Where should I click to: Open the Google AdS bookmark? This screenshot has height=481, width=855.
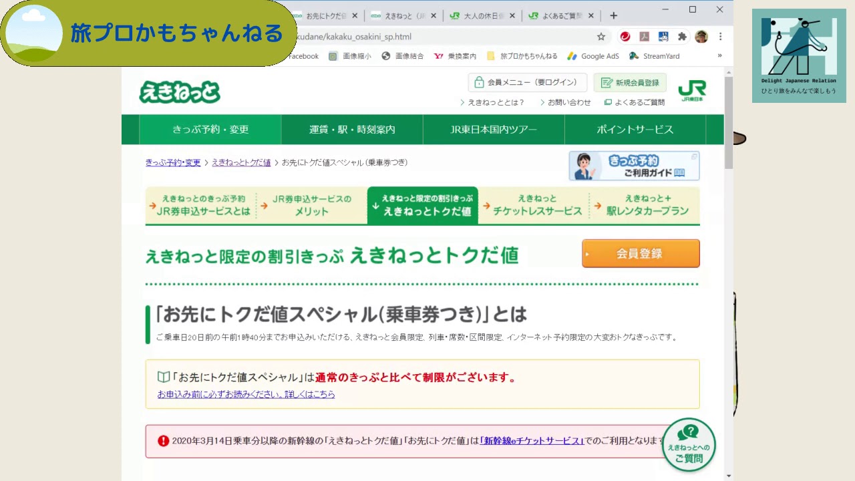(x=593, y=56)
